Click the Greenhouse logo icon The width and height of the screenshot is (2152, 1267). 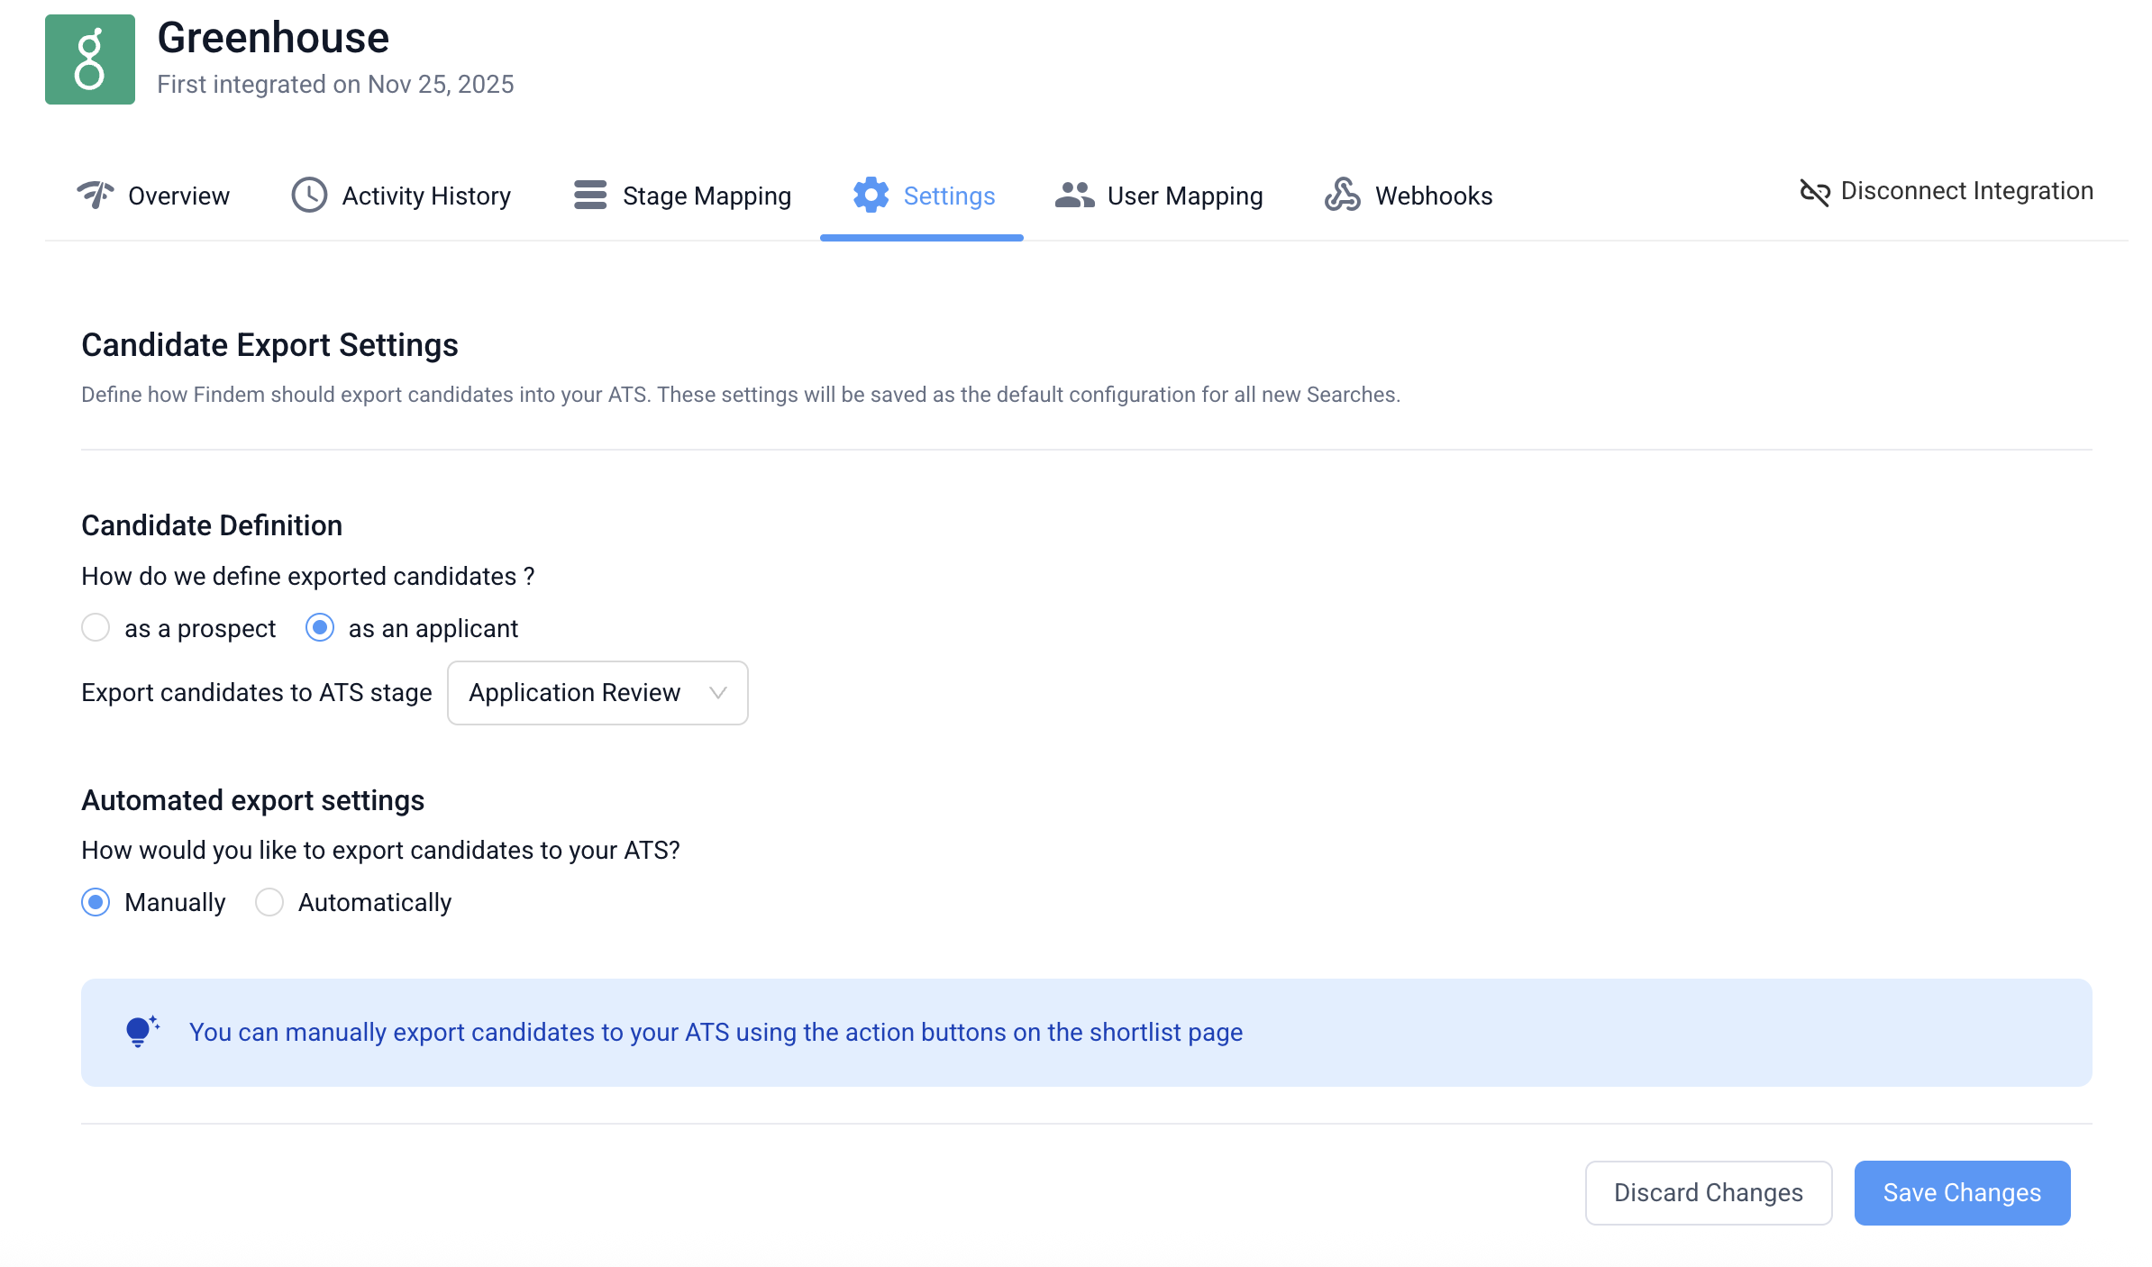click(90, 59)
